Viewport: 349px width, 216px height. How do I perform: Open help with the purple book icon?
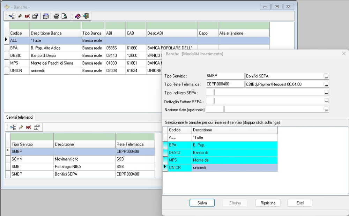coord(77,16)
